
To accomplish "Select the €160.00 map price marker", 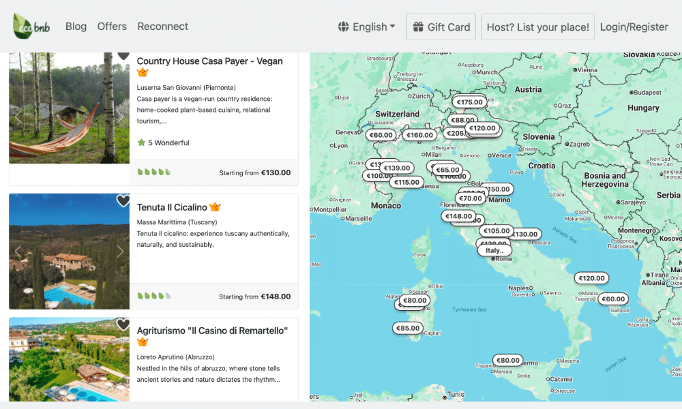I will (x=419, y=135).
